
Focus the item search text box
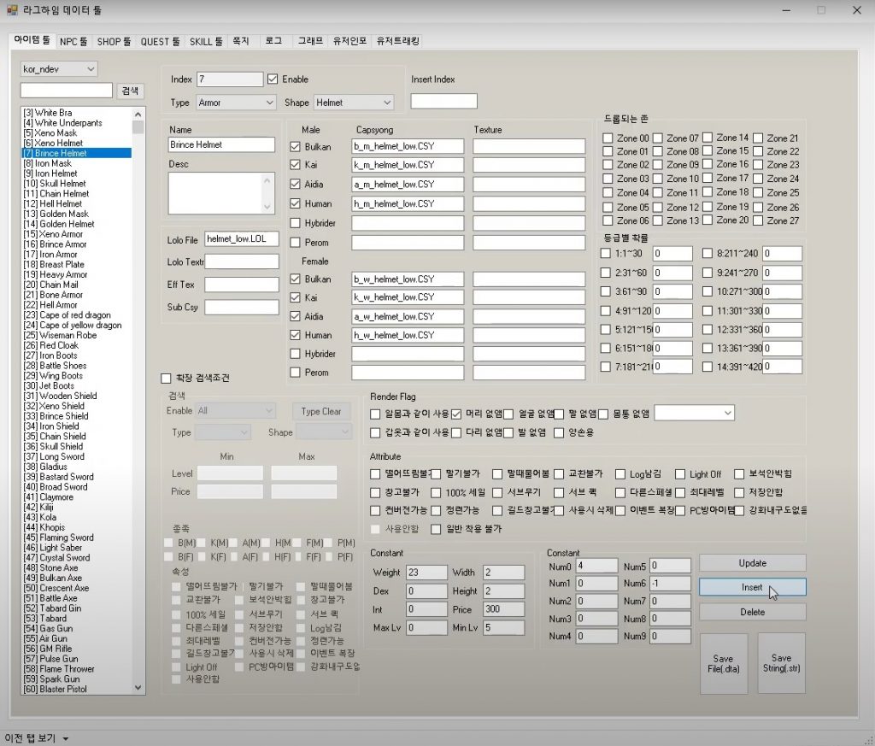click(67, 90)
